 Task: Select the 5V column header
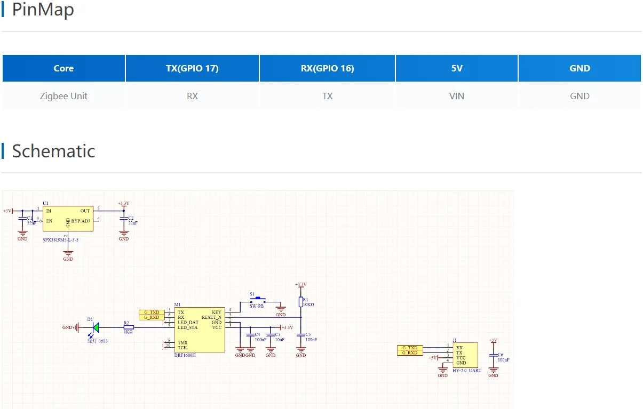pos(457,68)
